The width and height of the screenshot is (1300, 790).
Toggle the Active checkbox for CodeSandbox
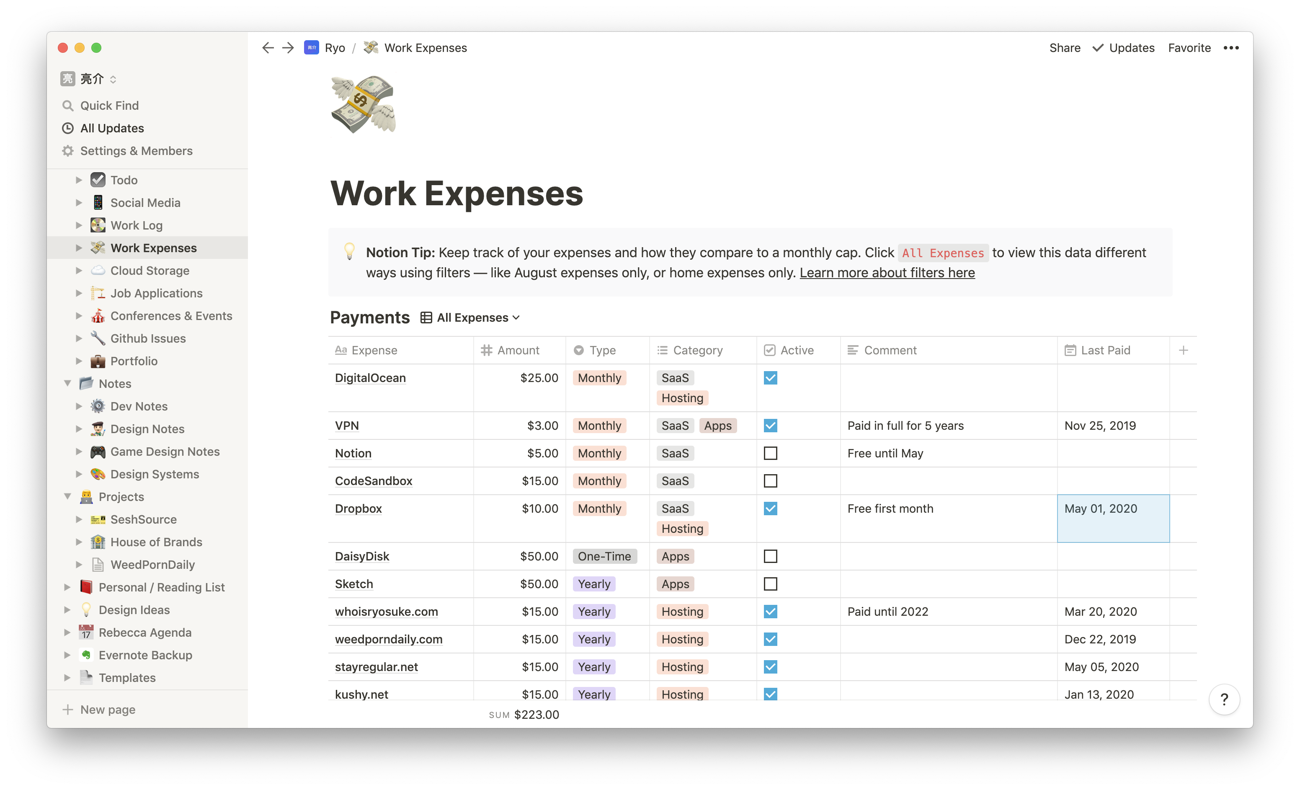click(x=771, y=481)
